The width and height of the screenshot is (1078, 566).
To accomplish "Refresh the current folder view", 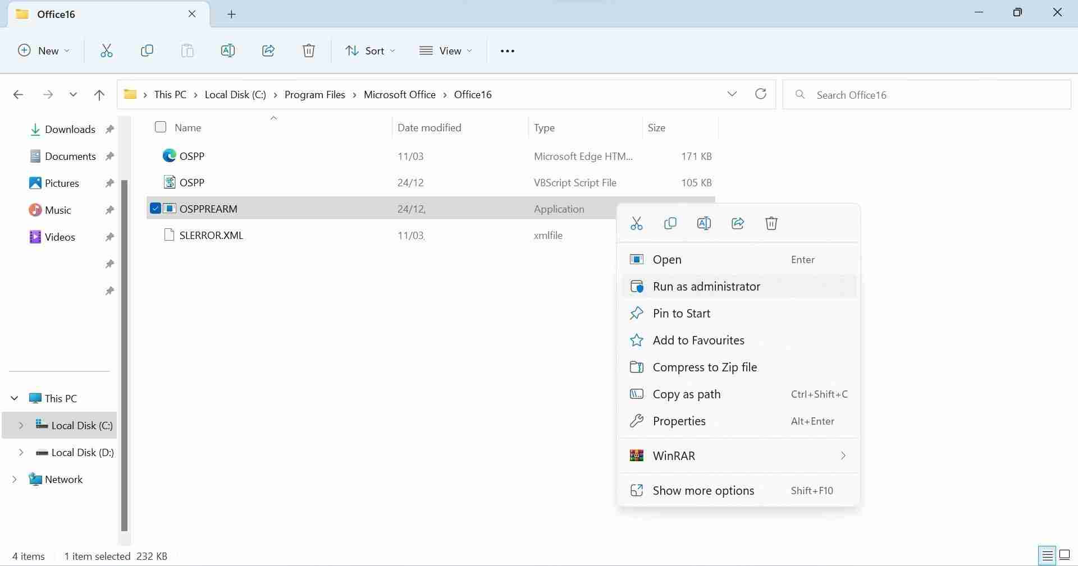I will [761, 94].
